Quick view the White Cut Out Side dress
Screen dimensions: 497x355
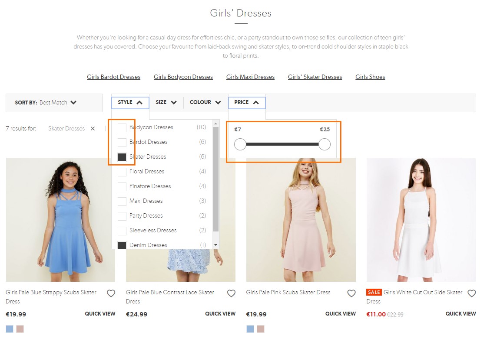(461, 313)
